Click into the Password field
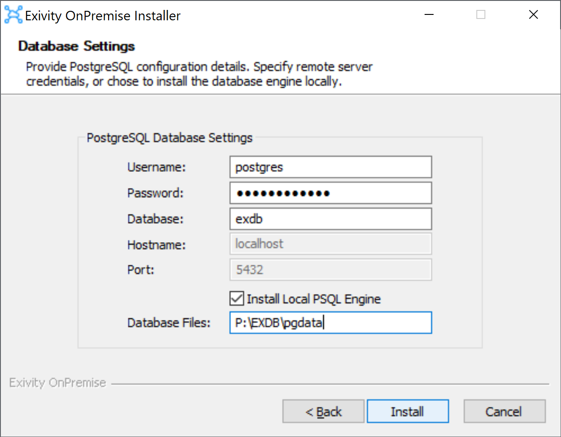Screen dimensions: 561x437 (x=330, y=193)
